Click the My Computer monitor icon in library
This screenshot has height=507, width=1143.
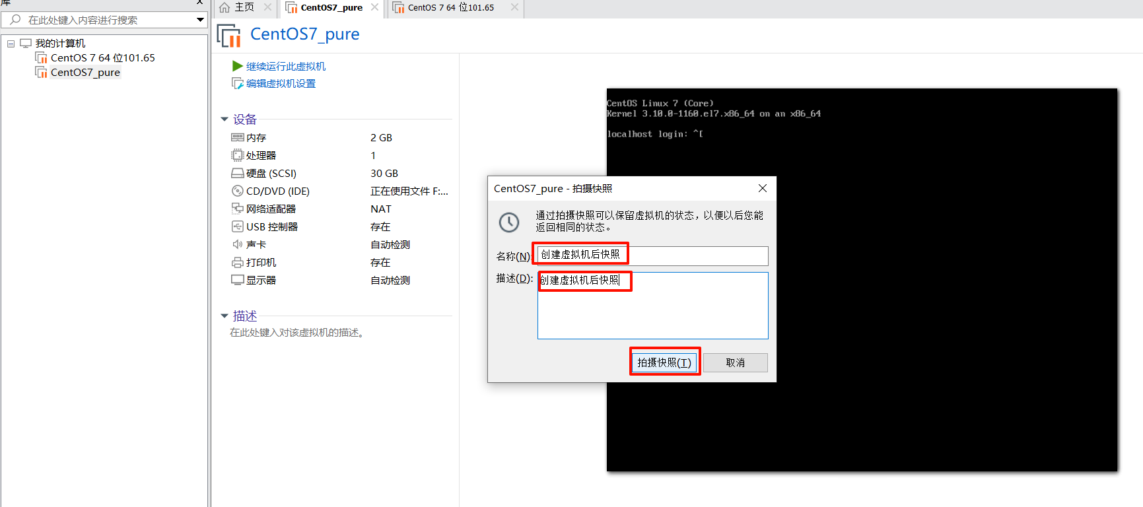pos(26,43)
